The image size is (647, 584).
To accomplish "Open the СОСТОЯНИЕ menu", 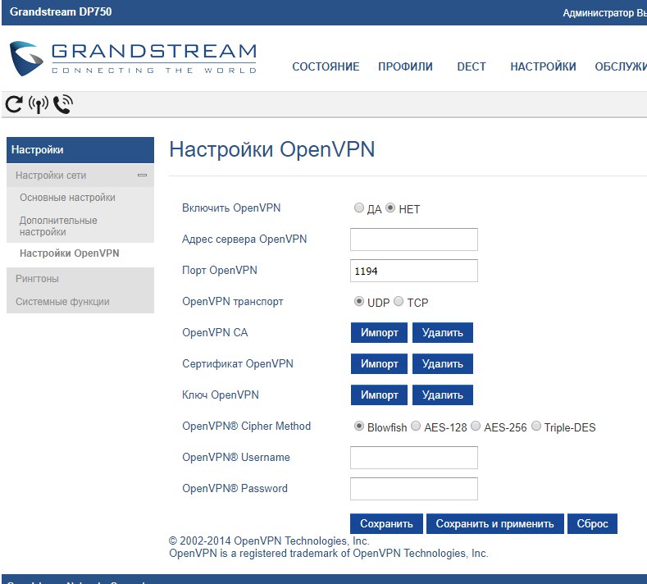I will tap(326, 66).
